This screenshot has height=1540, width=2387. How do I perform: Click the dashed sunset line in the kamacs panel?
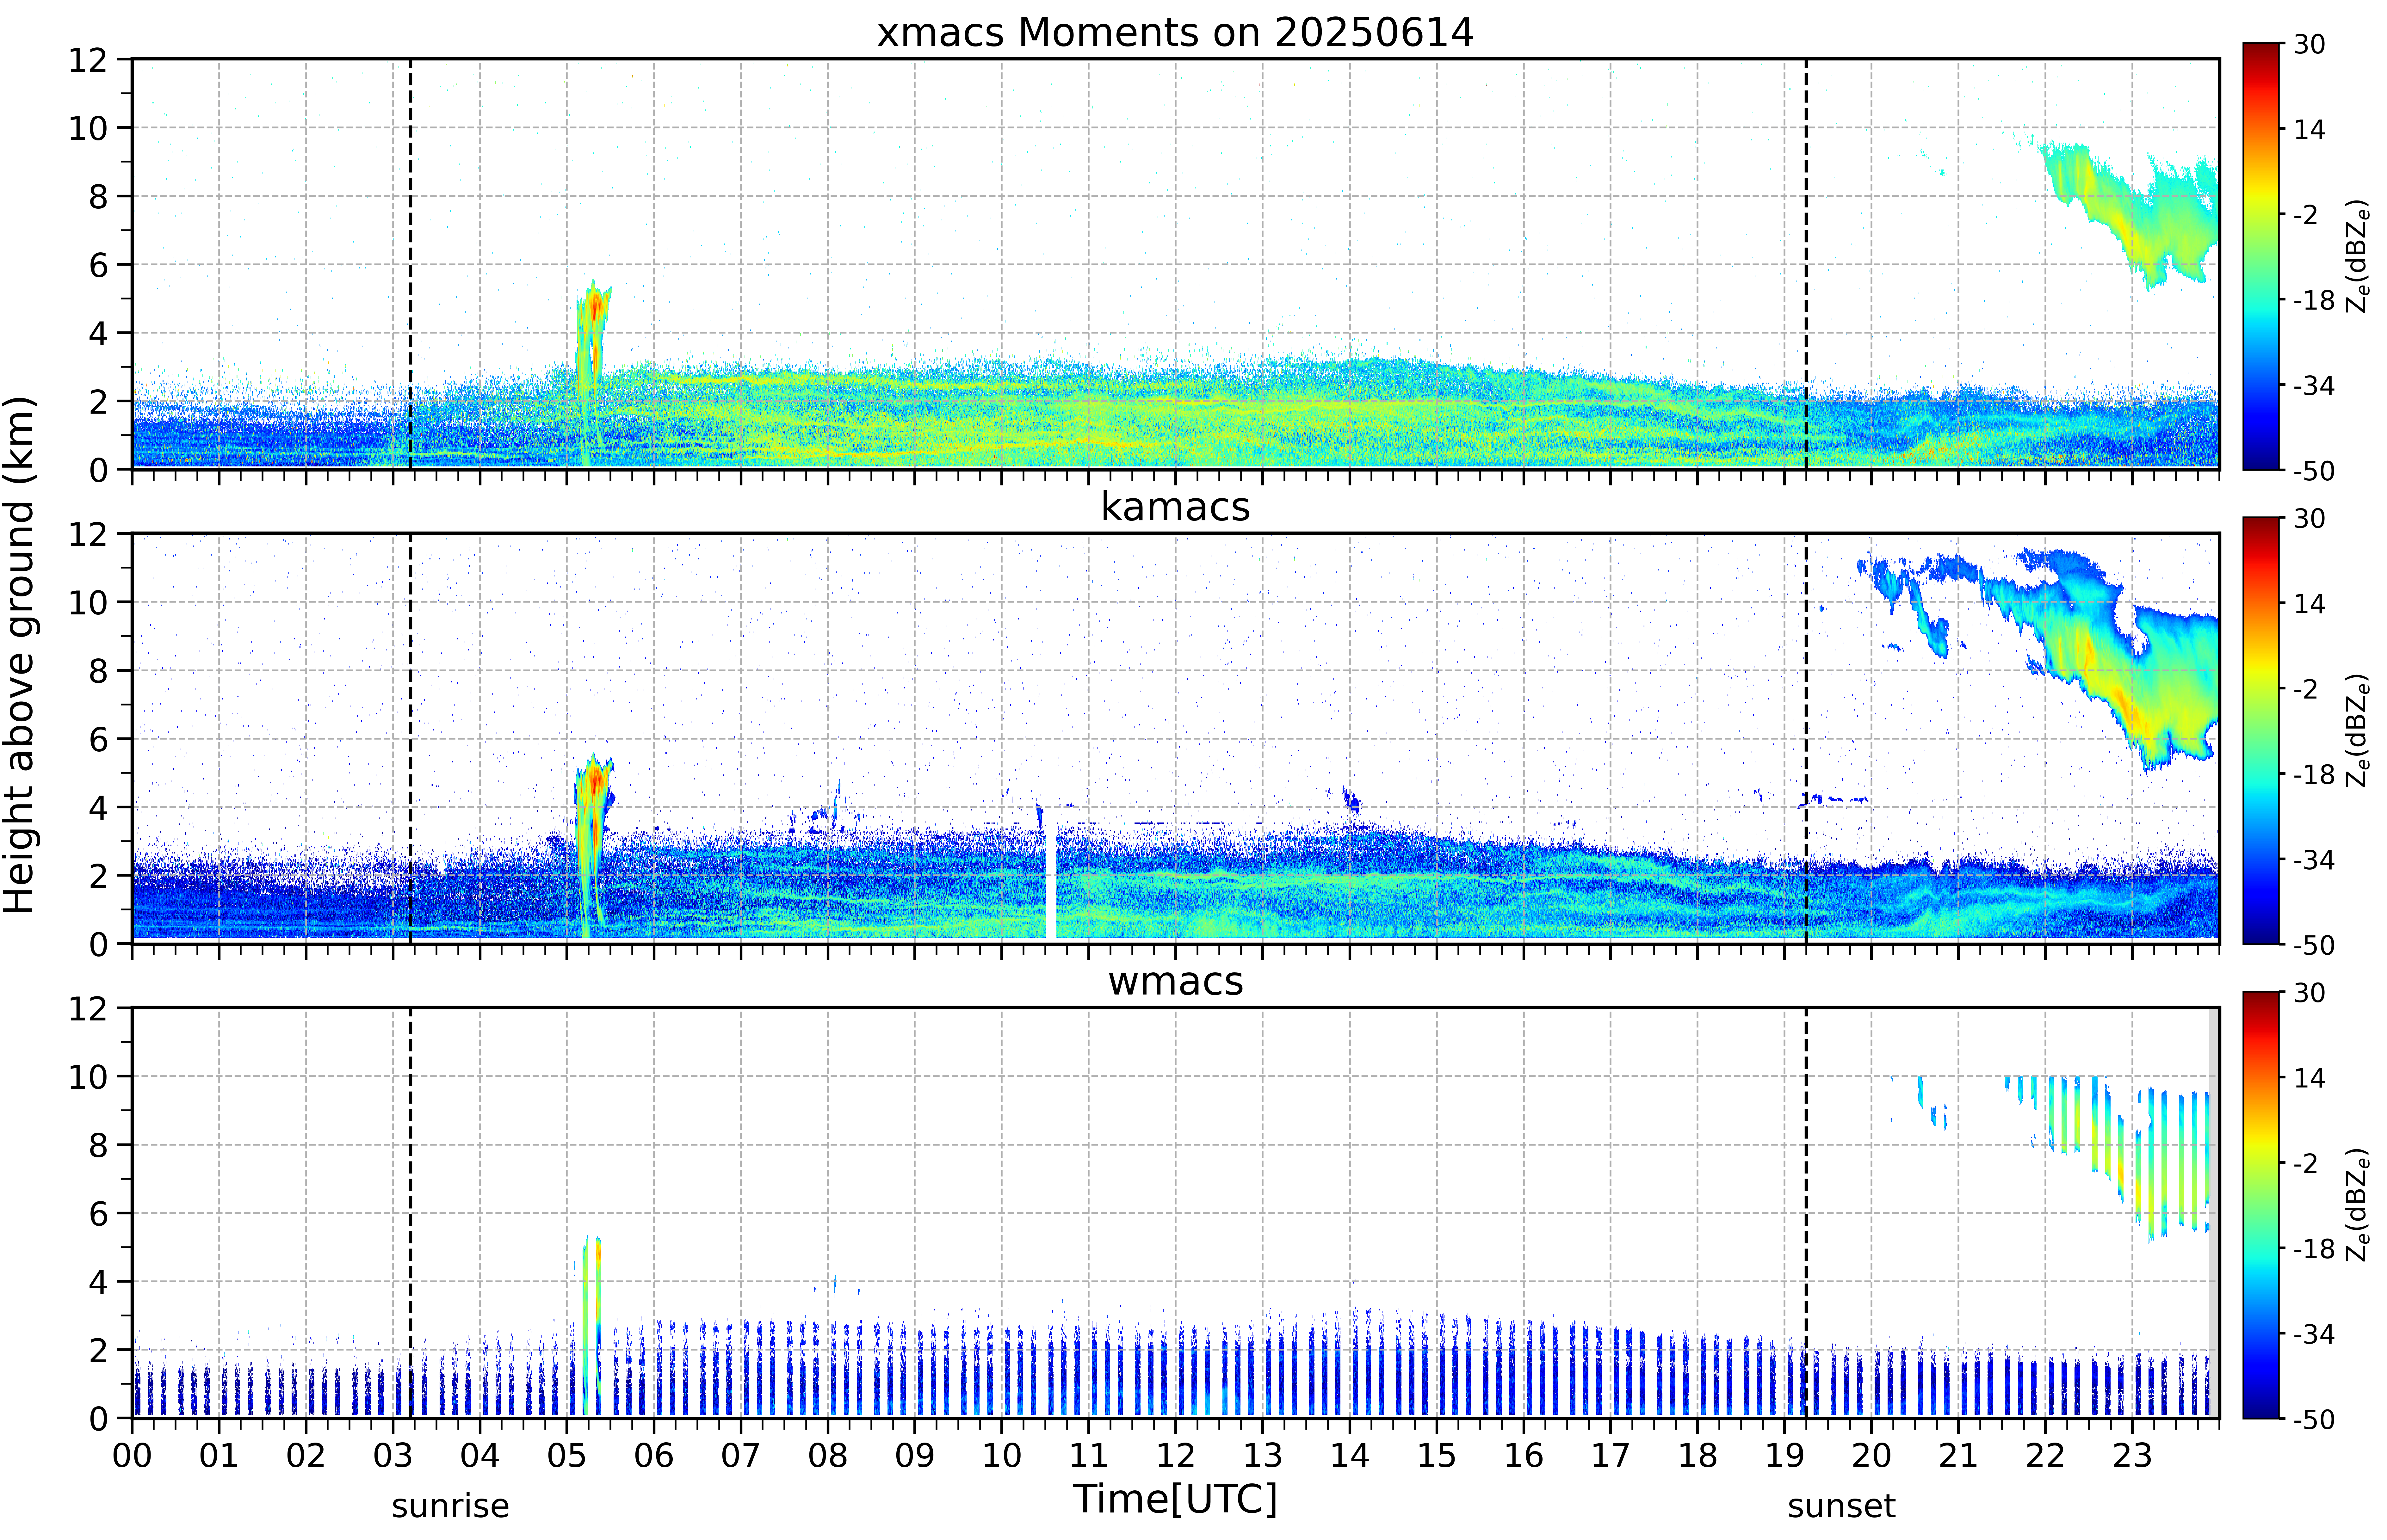coord(1806,738)
